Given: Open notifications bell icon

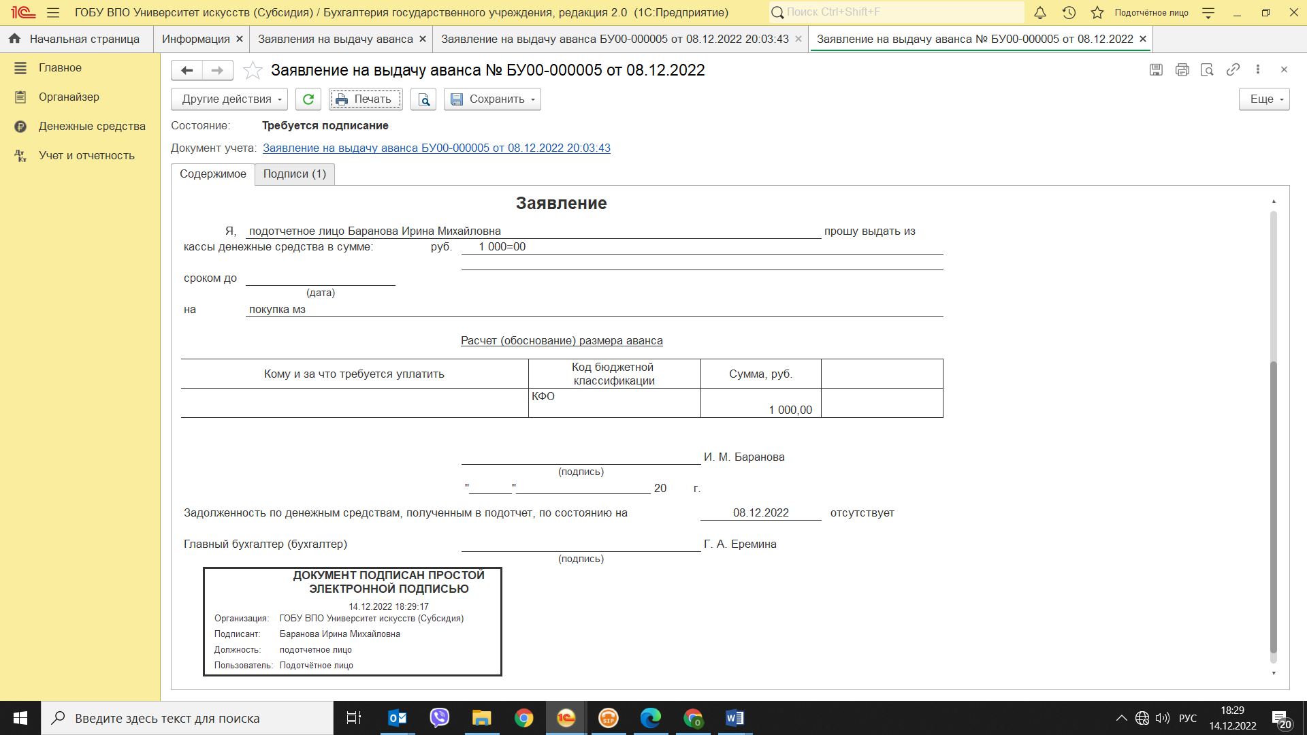Looking at the screenshot, I should [x=1040, y=12].
